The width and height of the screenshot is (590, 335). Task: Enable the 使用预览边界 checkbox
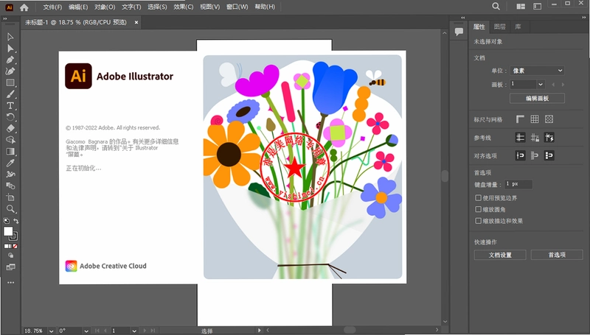(x=478, y=197)
